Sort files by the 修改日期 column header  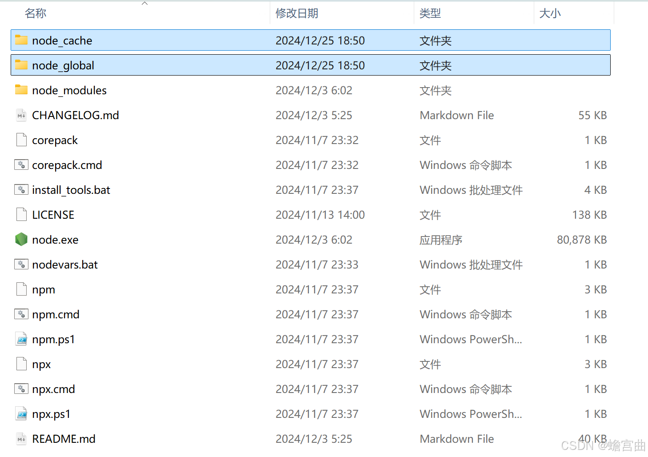297,13
